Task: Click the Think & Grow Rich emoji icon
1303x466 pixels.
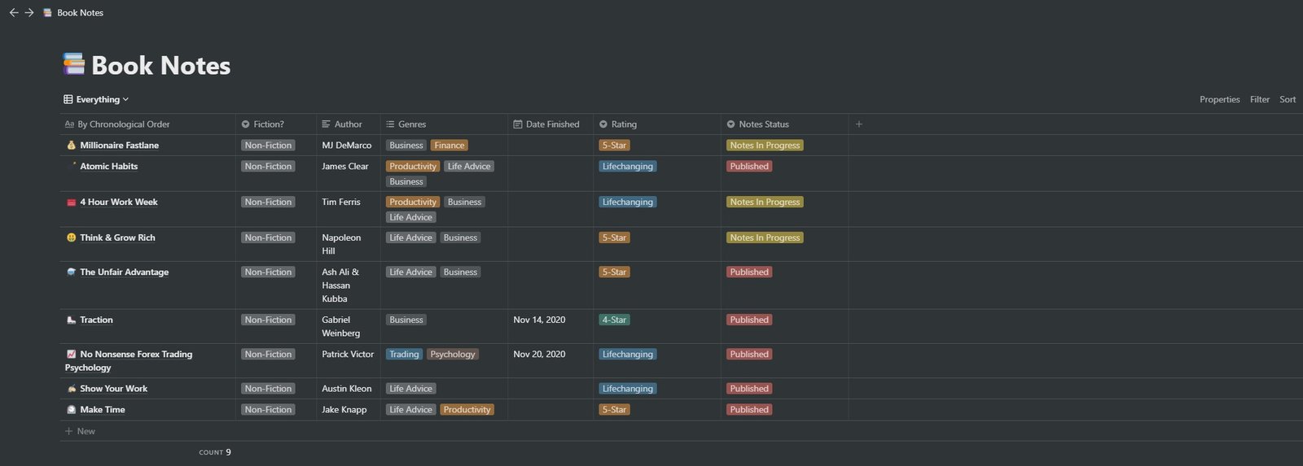Action: (x=71, y=238)
